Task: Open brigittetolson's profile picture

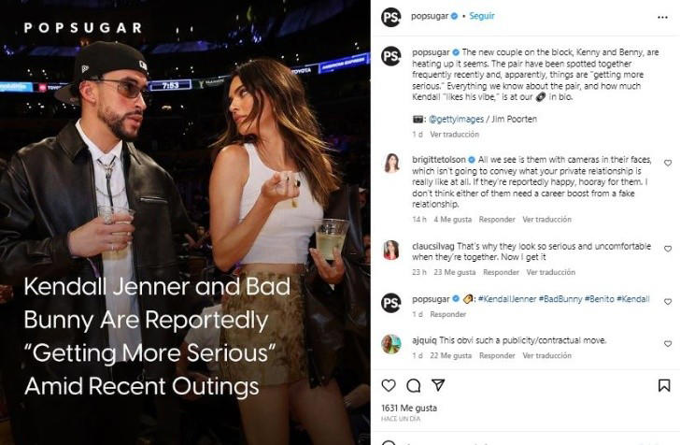Action: pyautogui.click(x=391, y=165)
